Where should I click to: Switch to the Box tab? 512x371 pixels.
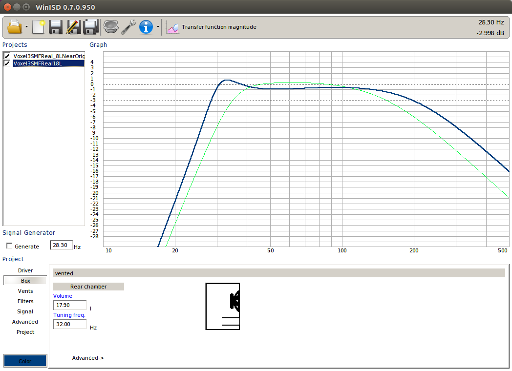coord(25,281)
